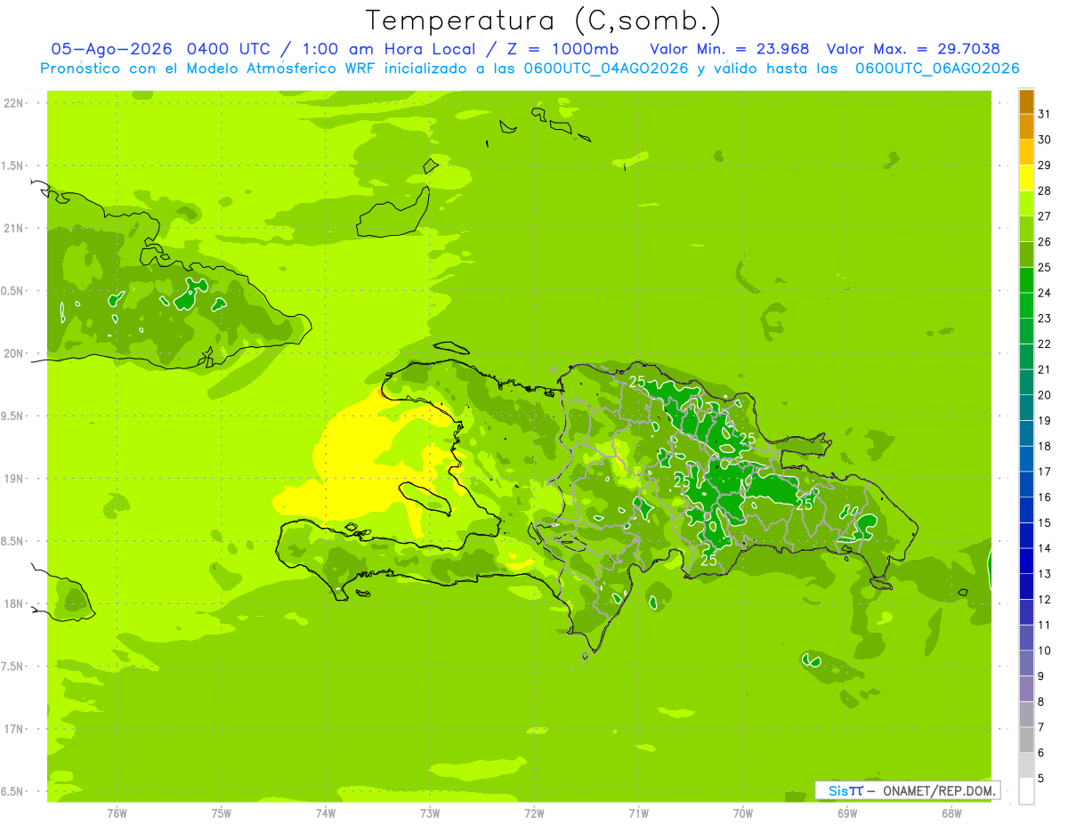This screenshot has width=1068, height=825.
Task: Select the purple 9 degree legend color
Action: coord(1026,664)
